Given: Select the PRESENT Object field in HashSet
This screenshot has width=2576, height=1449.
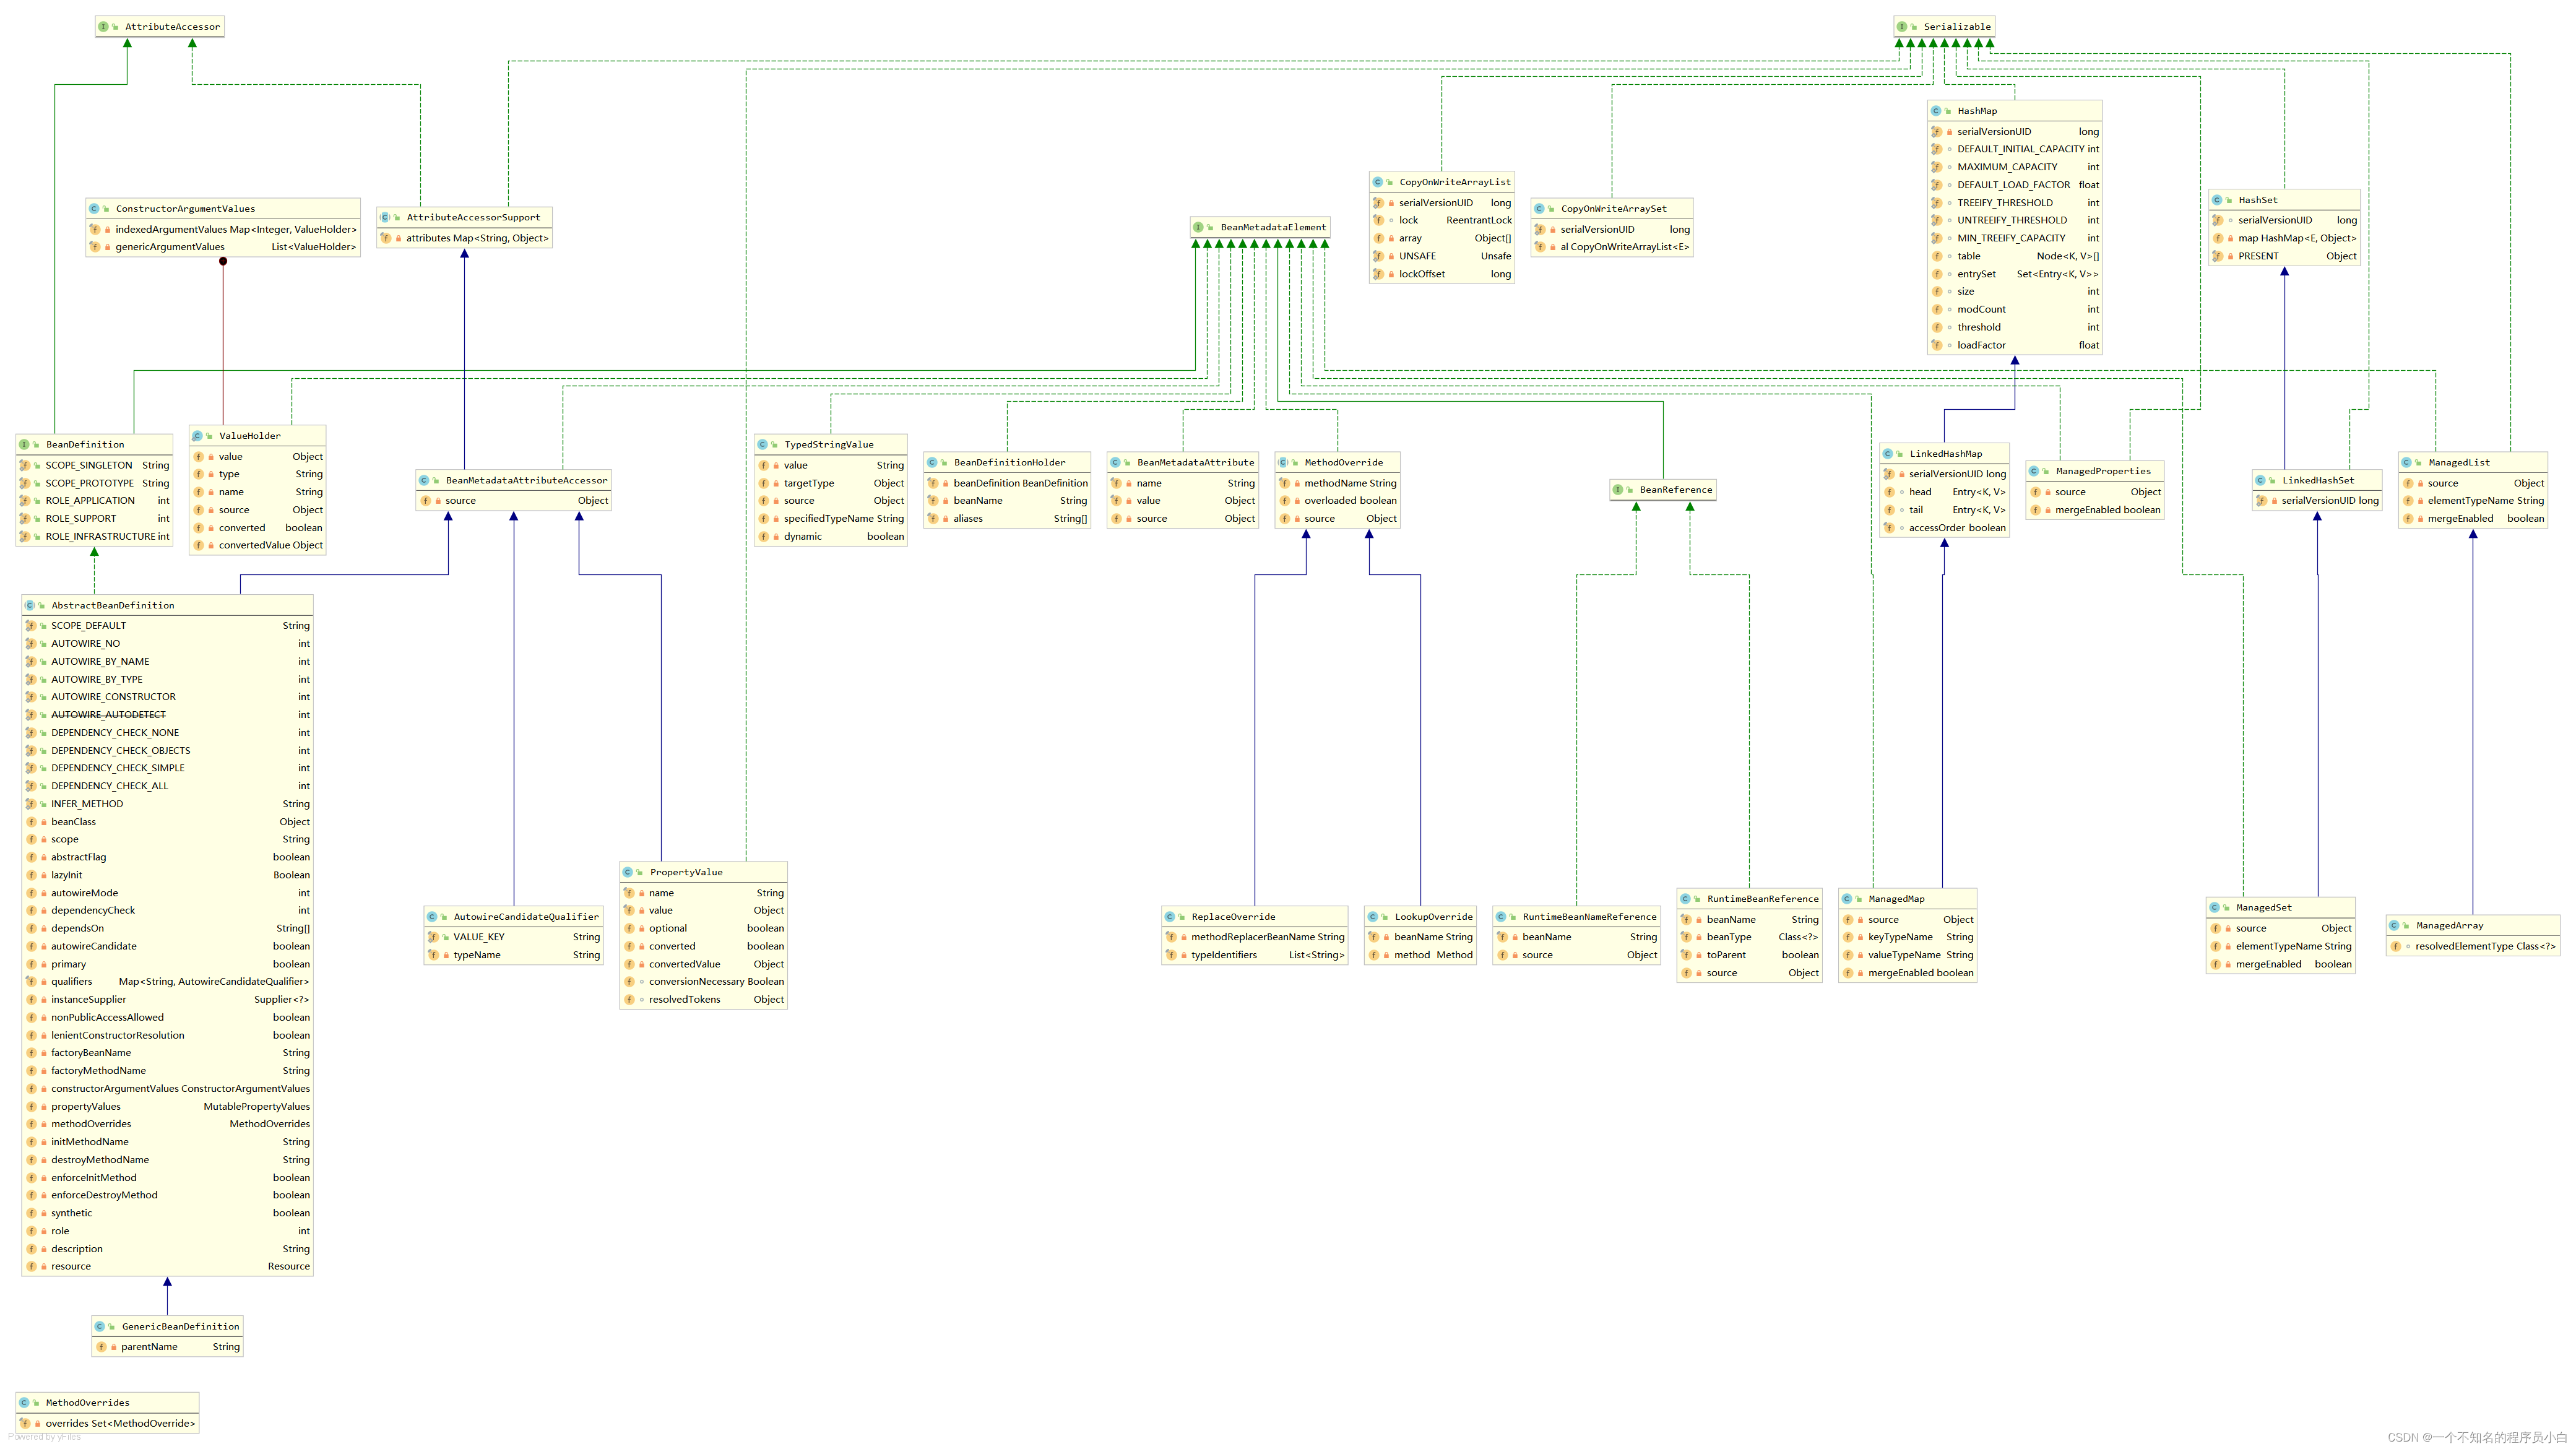Looking at the screenshot, I should [2285, 257].
